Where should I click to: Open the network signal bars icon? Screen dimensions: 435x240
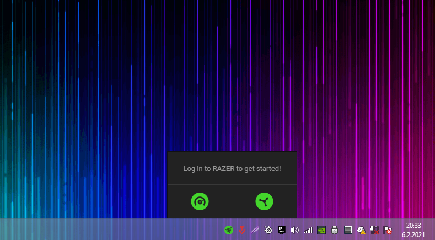point(308,230)
